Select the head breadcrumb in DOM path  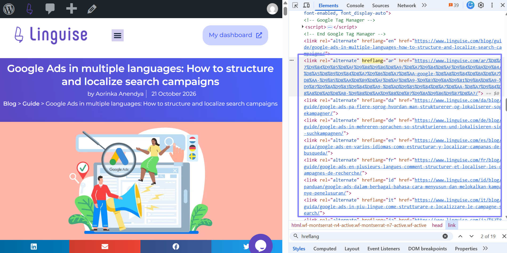coord(437,225)
